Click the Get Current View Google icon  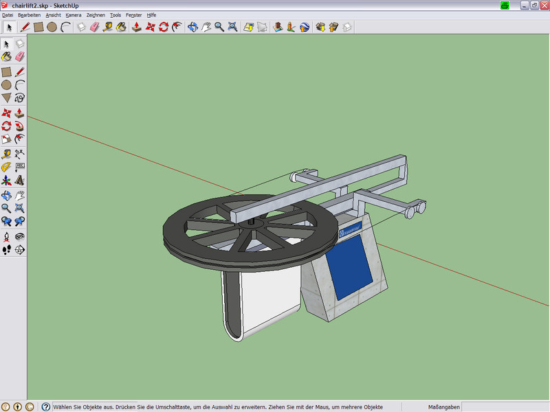[x=249, y=27]
